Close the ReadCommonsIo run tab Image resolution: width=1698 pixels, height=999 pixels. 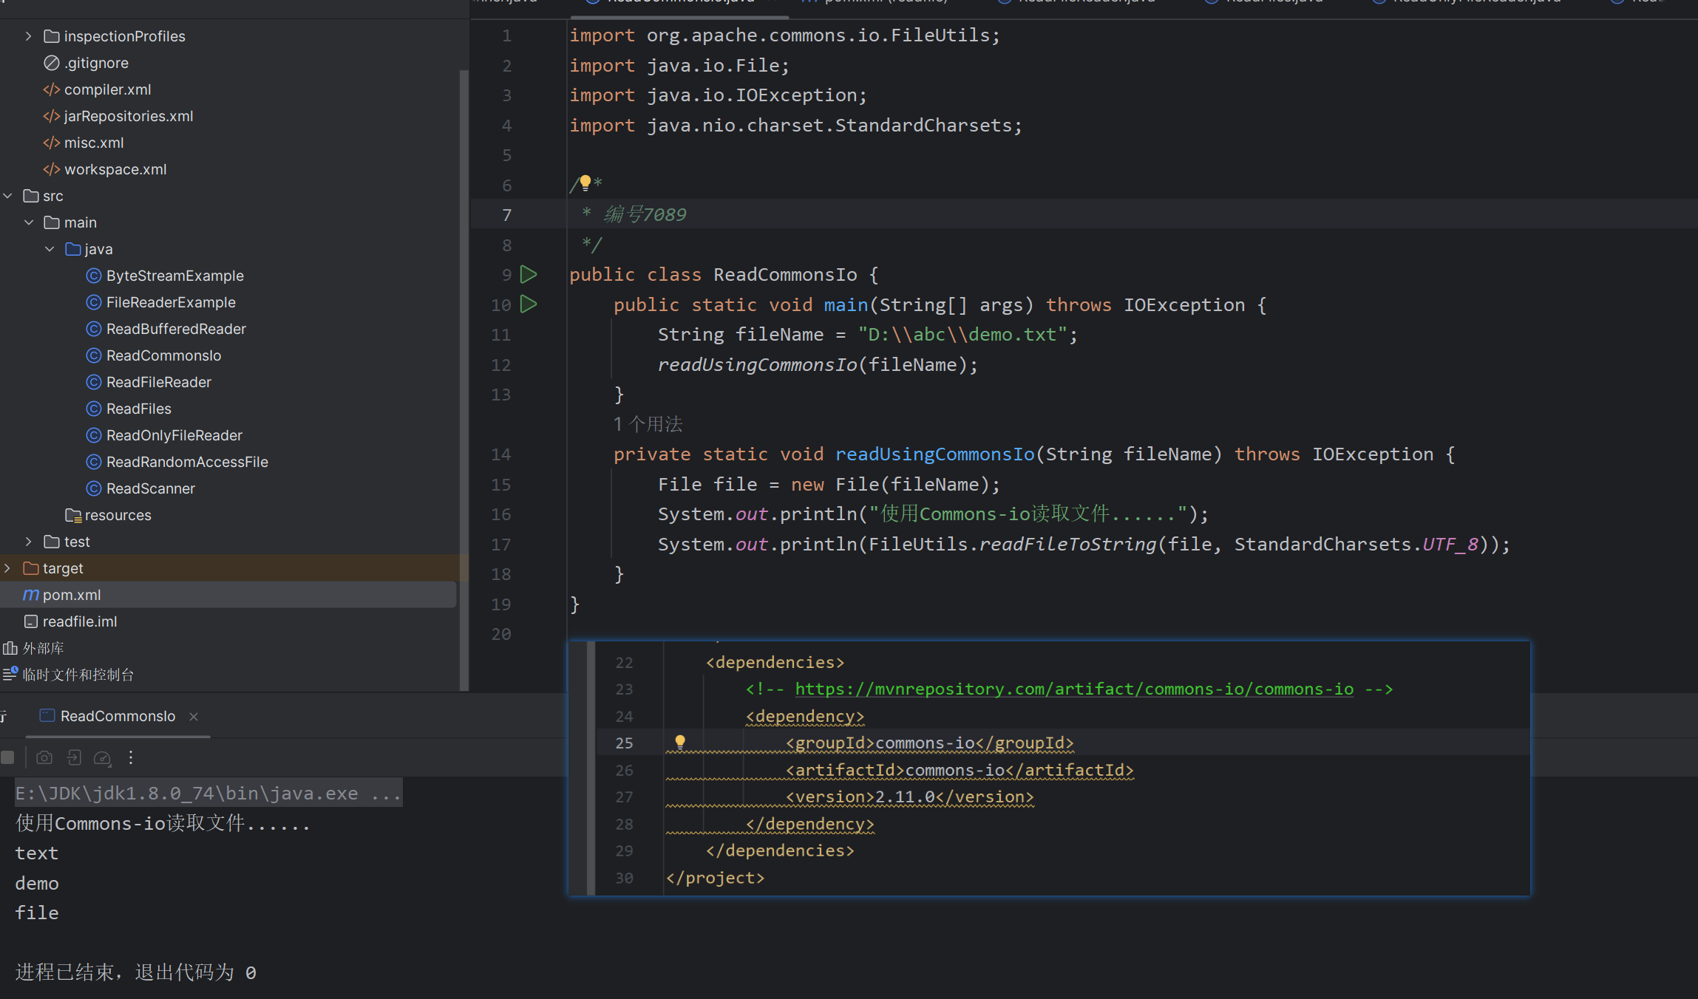click(194, 717)
